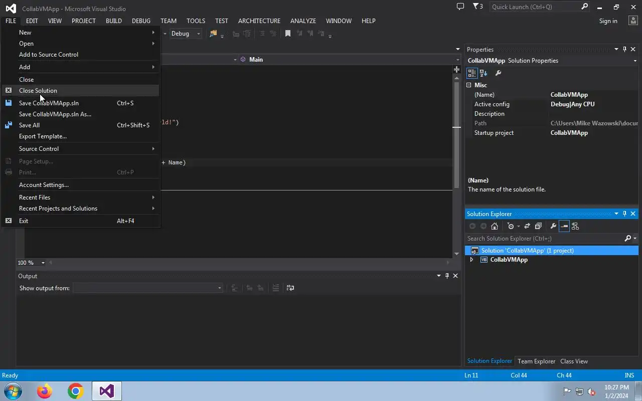Viewport: 642px width, 401px height.
Task: Click the Visual Studio logo in title bar
Action: coord(11,9)
